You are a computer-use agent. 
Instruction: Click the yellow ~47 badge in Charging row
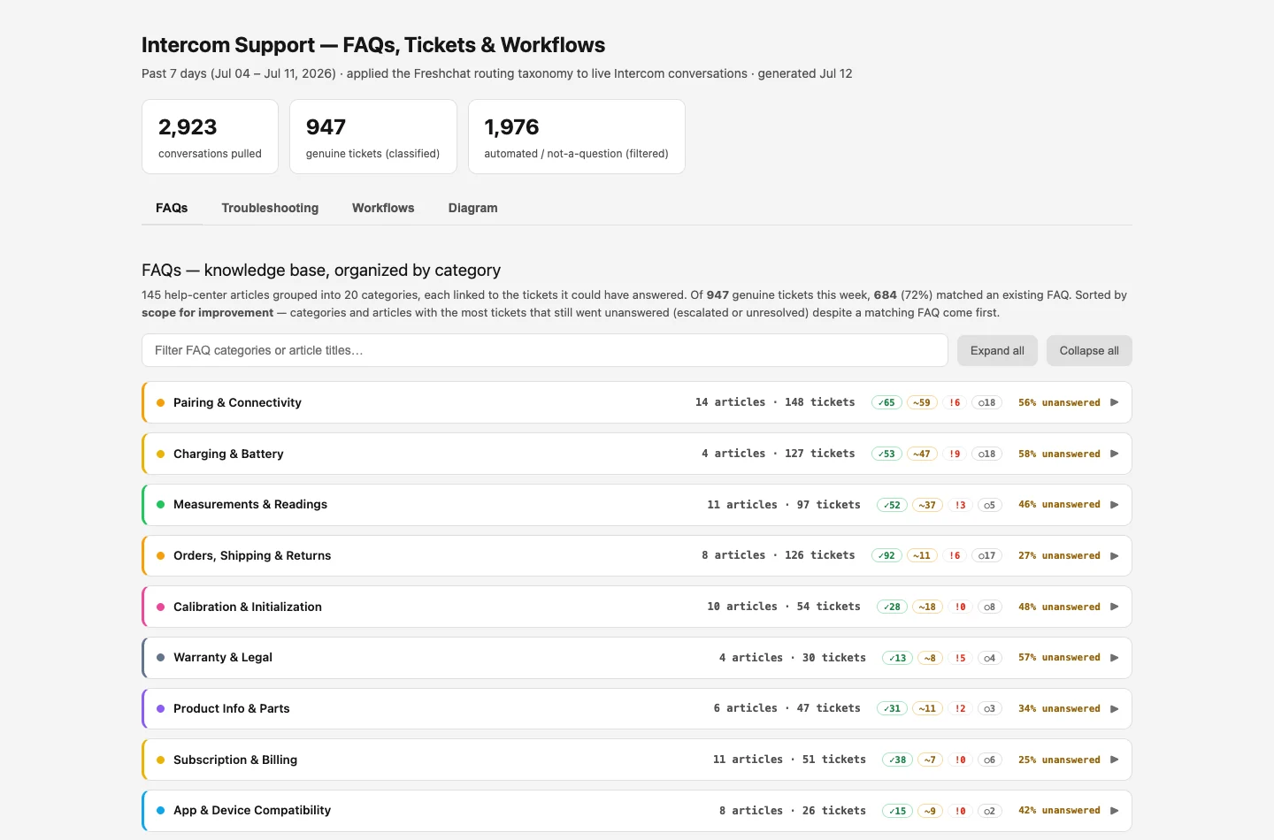(922, 454)
